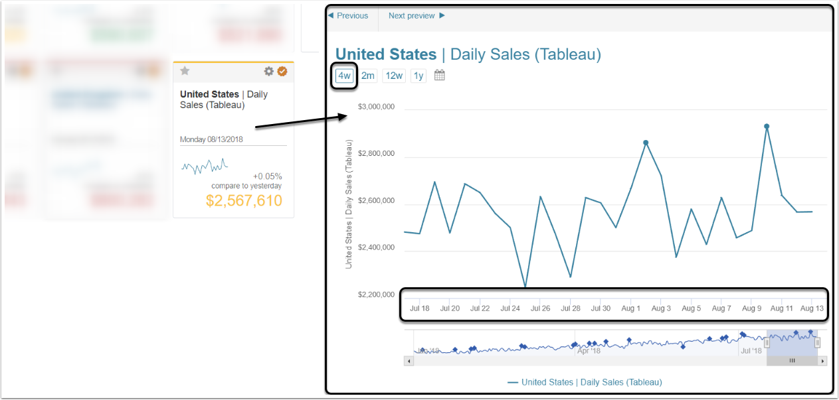Click the orange certified badge icon
839x400 pixels.
[282, 71]
